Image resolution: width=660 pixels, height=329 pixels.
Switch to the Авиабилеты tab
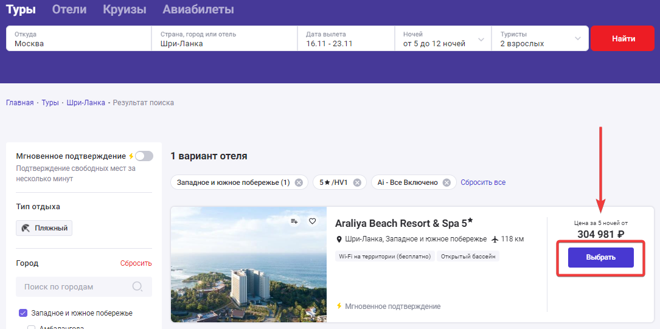pos(198,9)
